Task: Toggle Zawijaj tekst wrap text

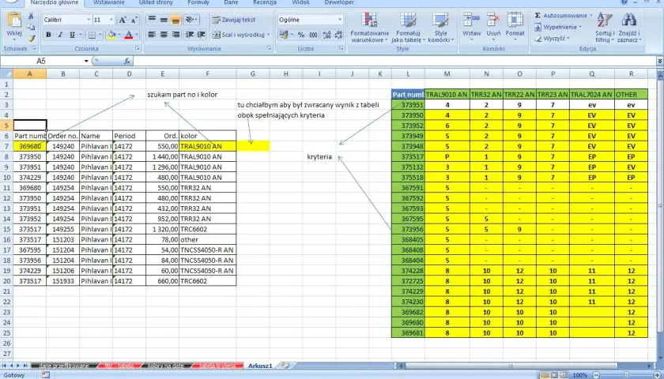Action: point(234,20)
